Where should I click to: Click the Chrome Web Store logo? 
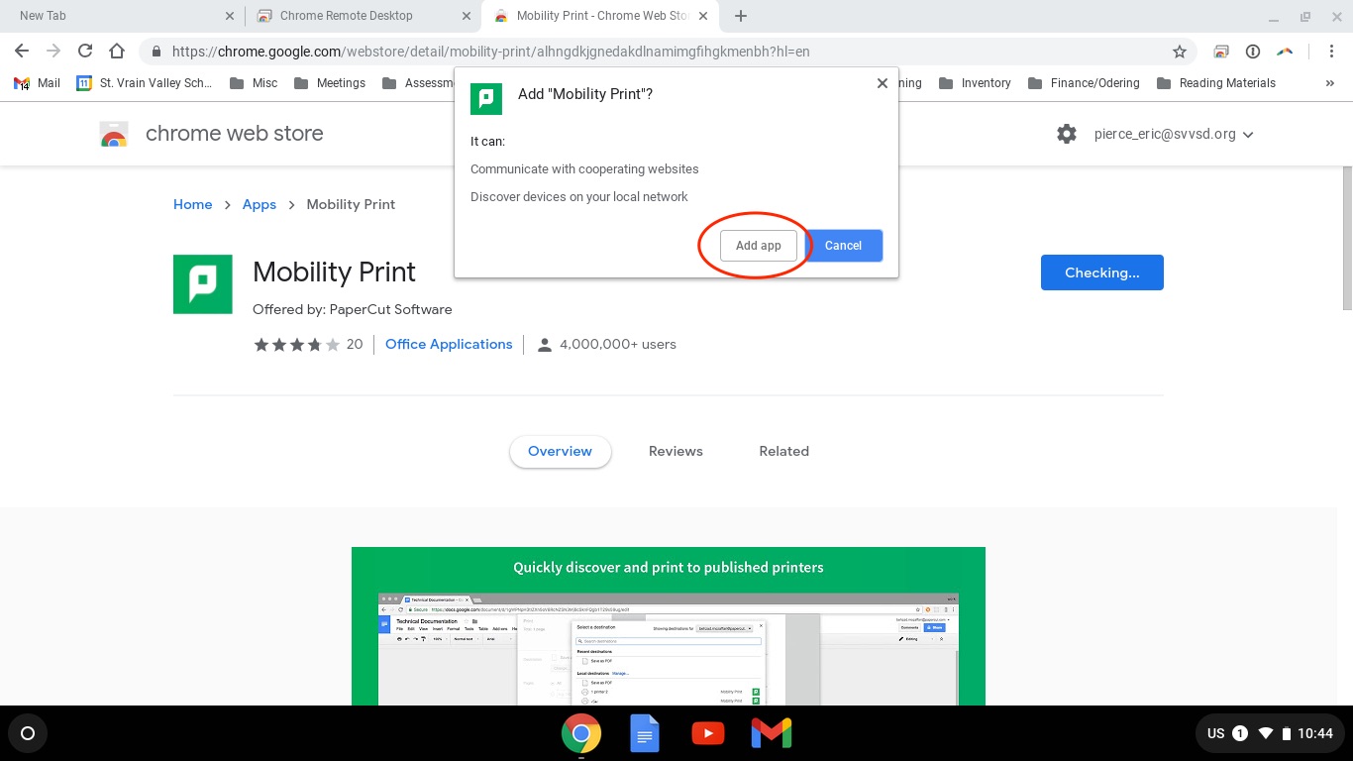(114, 134)
